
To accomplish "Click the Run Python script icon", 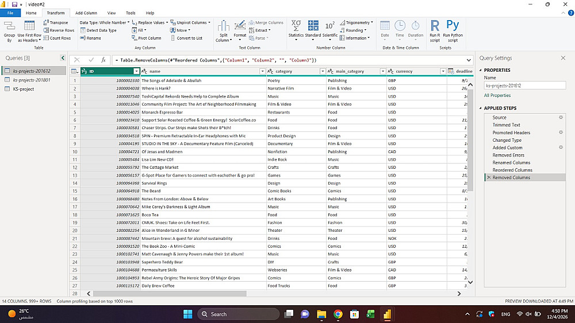I will (x=453, y=26).
